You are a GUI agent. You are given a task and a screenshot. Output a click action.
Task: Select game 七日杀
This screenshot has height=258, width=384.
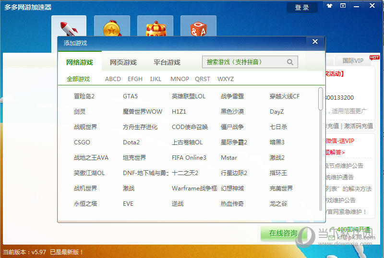click(278, 127)
